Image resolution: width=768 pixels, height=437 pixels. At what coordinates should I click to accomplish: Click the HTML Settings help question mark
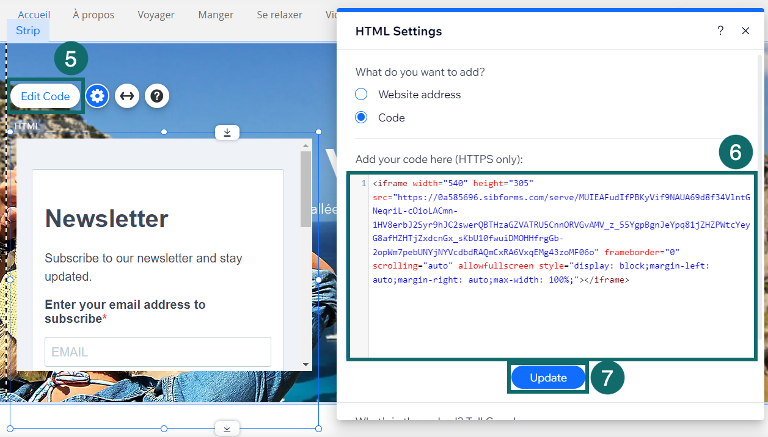[x=720, y=31]
